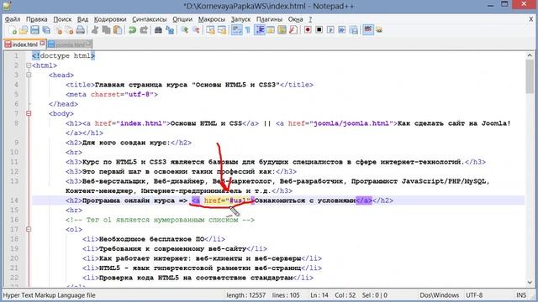Open the Файл menu

click(x=13, y=19)
